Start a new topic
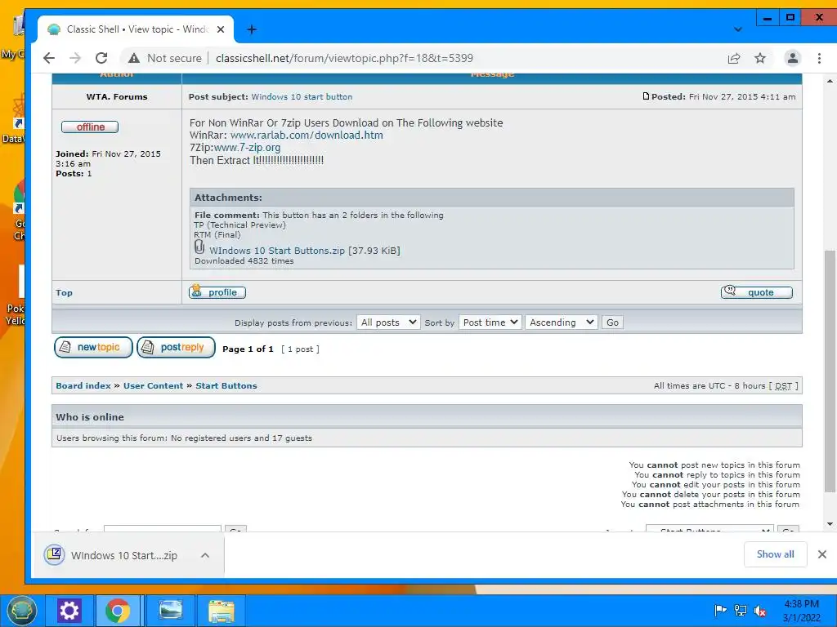 click(93, 347)
